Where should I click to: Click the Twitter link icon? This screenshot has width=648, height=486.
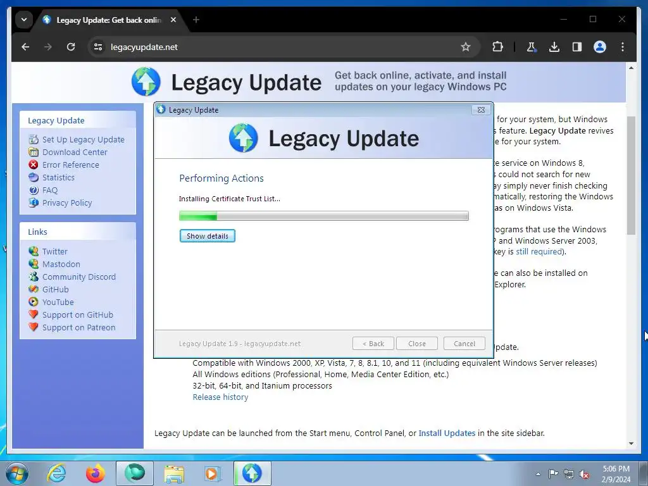pyautogui.click(x=34, y=251)
